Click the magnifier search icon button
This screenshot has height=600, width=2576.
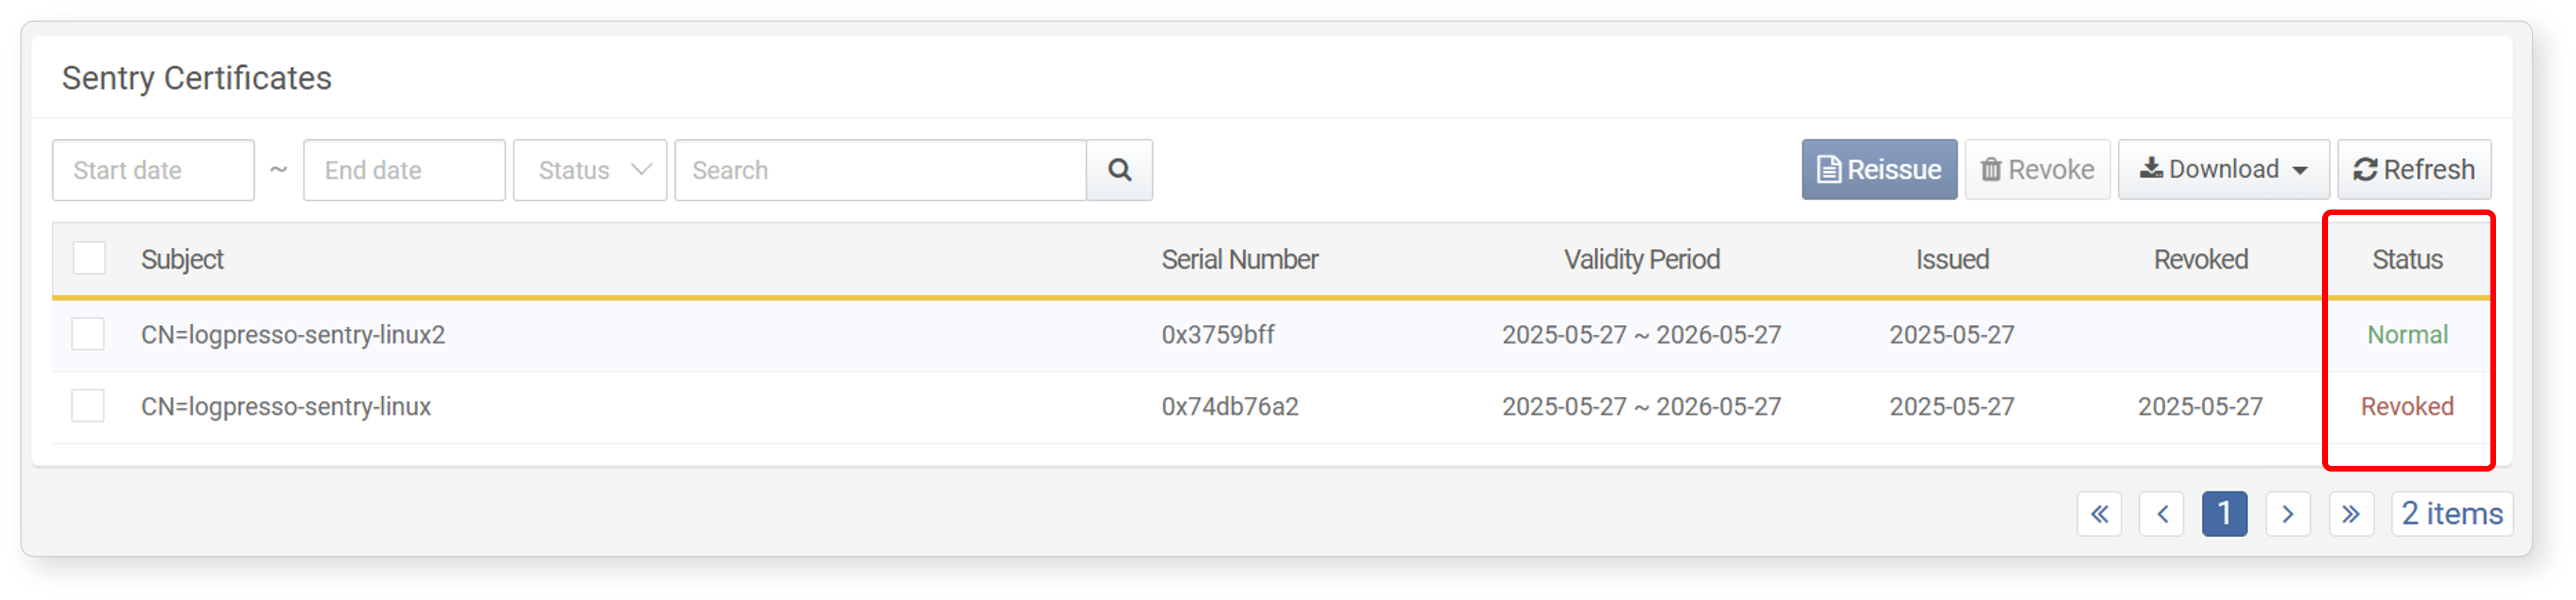[x=1119, y=170]
